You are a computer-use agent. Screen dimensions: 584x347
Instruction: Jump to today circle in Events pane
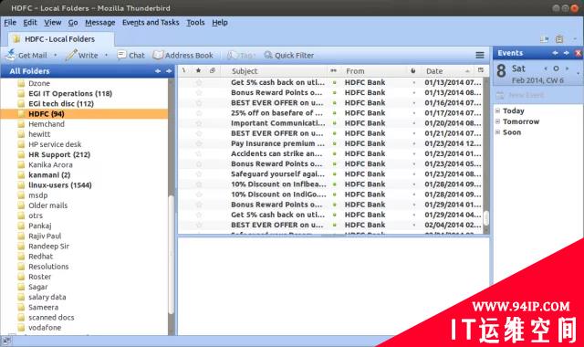pyautogui.click(x=556, y=68)
